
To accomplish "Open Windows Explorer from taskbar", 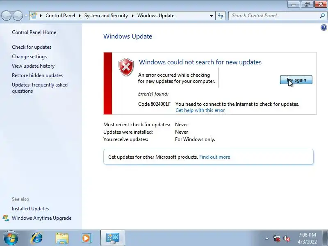I will click(62, 238).
